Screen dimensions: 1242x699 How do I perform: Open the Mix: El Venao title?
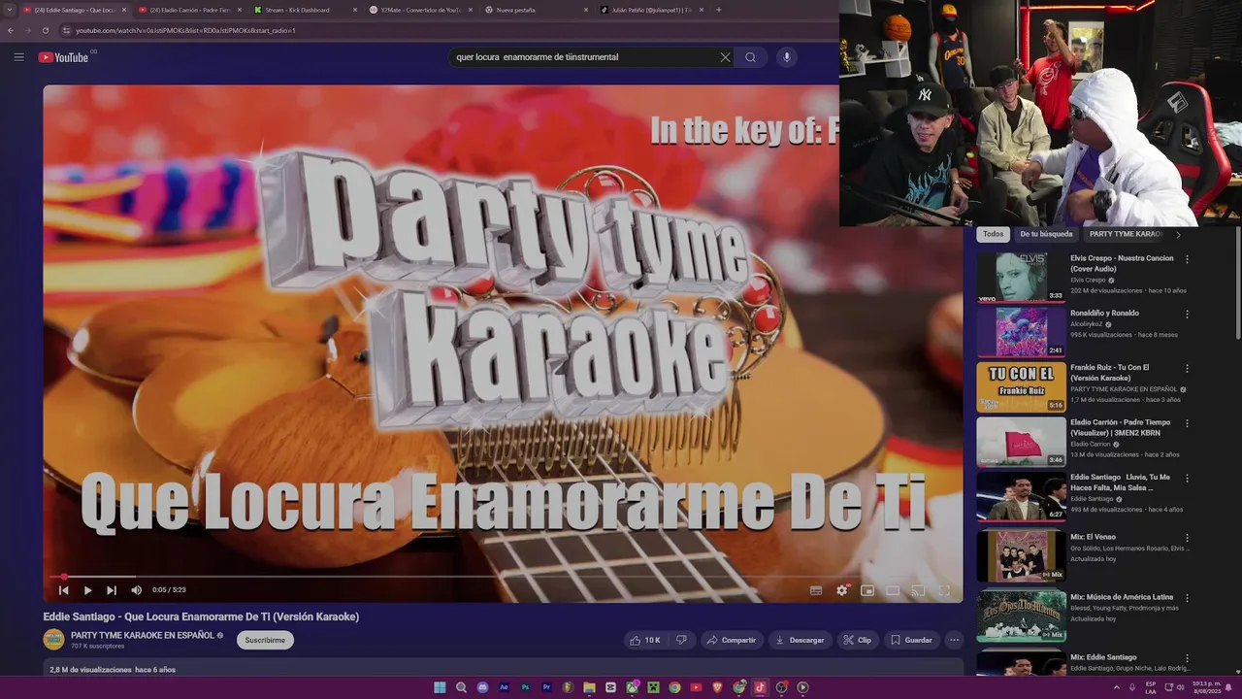click(1093, 537)
